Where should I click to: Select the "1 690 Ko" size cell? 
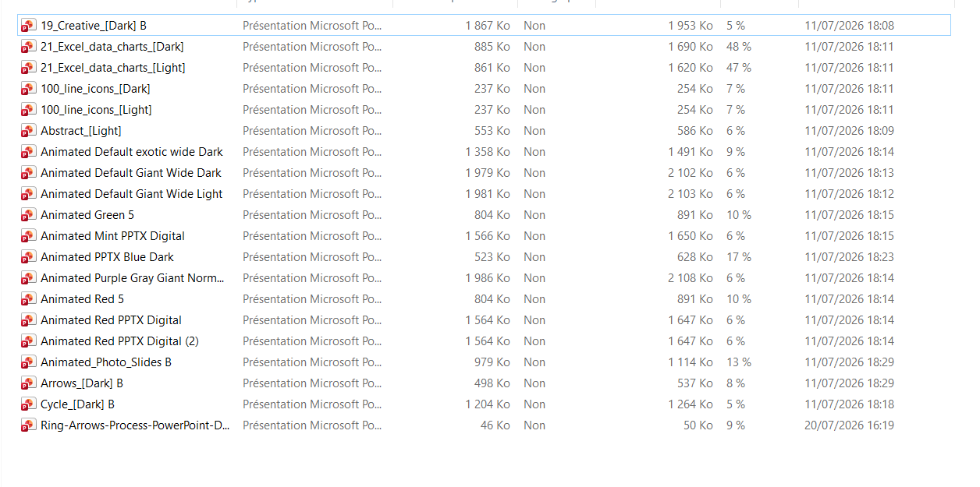(x=691, y=47)
